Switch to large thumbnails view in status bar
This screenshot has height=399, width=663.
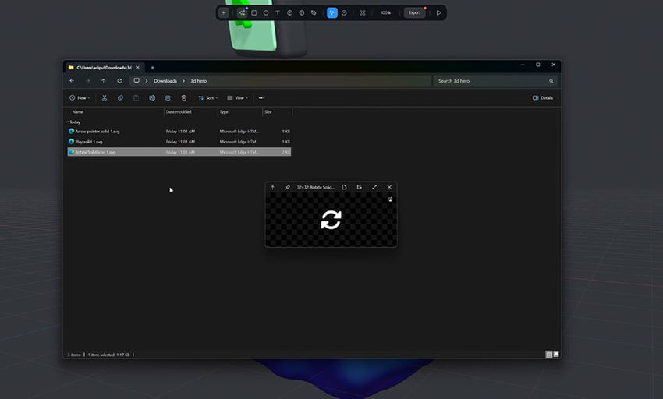(556, 355)
